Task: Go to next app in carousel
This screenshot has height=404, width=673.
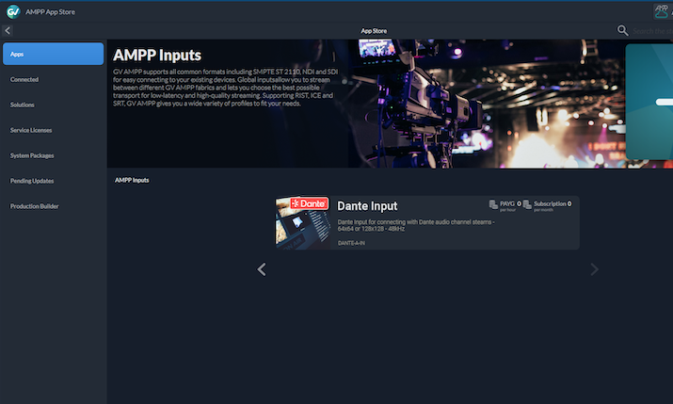Action: tap(593, 270)
